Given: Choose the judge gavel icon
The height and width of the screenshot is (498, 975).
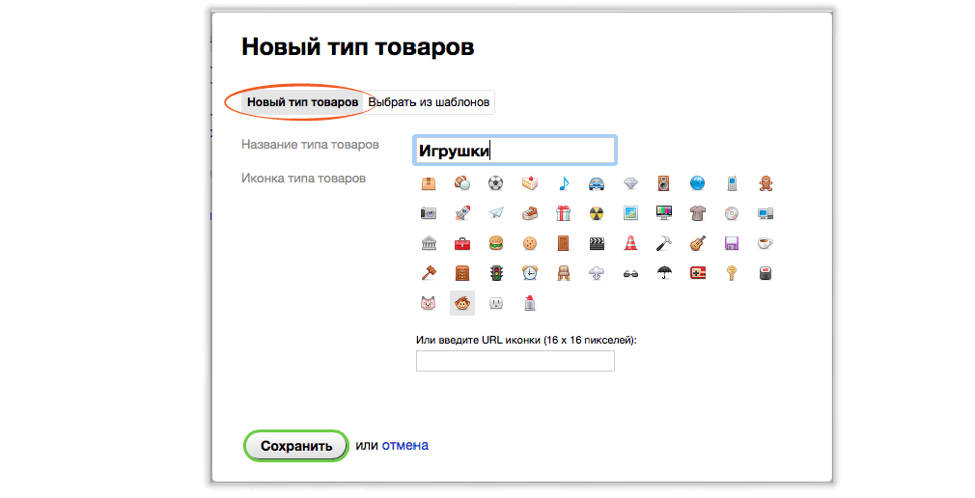Looking at the screenshot, I should click(429, 273).
